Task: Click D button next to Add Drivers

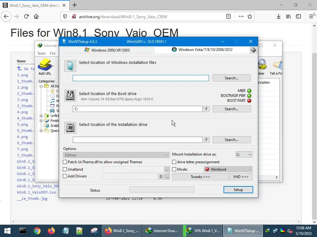Action: (161, 177)
